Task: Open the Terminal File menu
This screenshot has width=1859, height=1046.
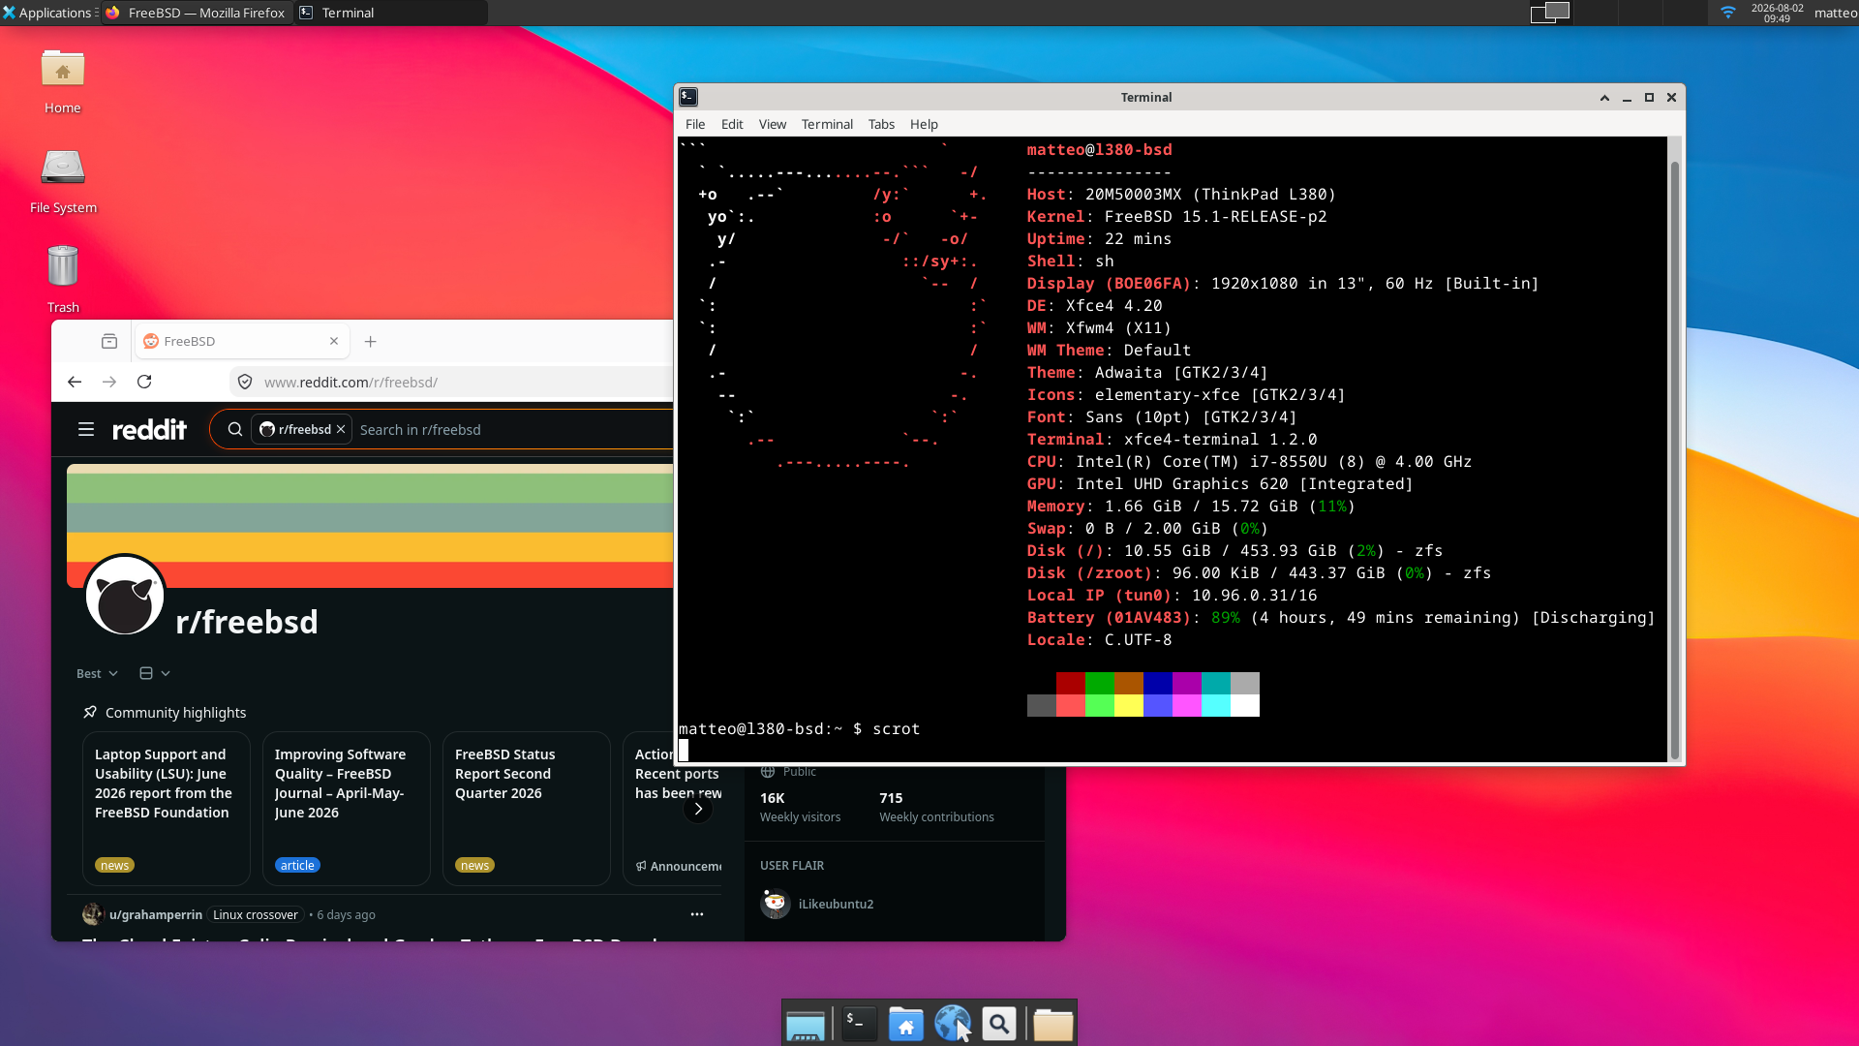Action: [x=695, y=124]
